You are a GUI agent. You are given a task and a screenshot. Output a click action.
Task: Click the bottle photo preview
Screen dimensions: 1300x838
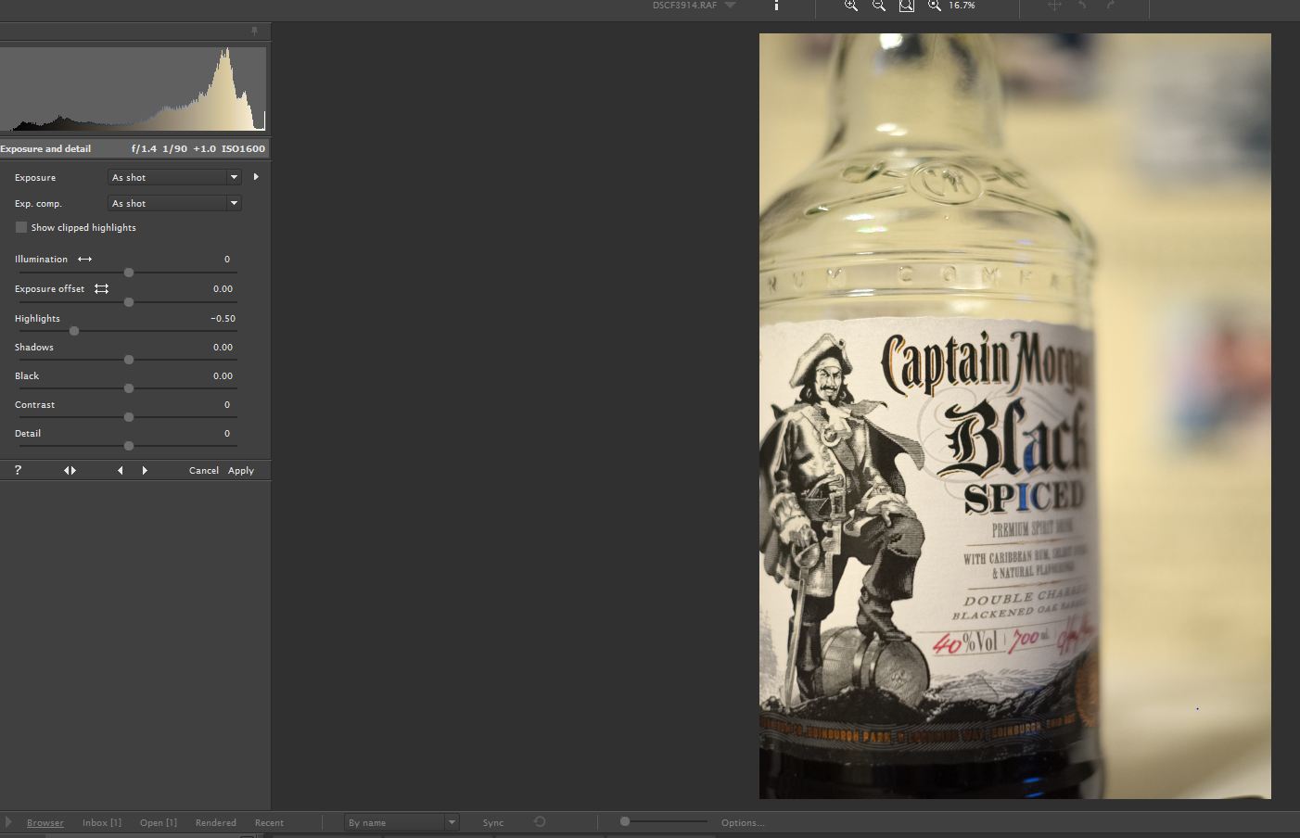coord(1015,416)
